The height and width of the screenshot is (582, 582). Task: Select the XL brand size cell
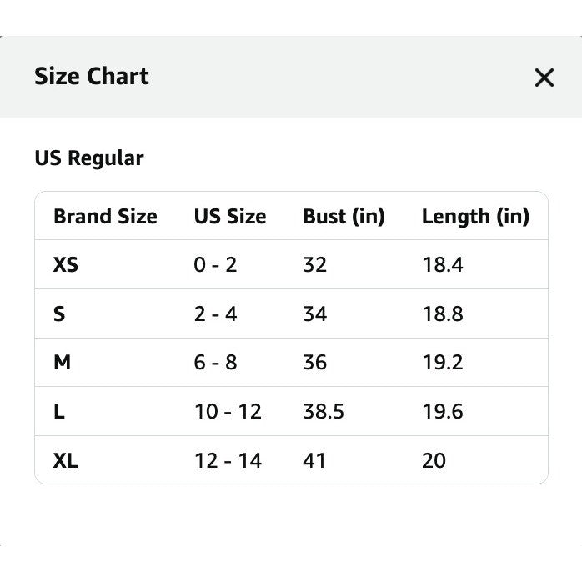(66, 461)
